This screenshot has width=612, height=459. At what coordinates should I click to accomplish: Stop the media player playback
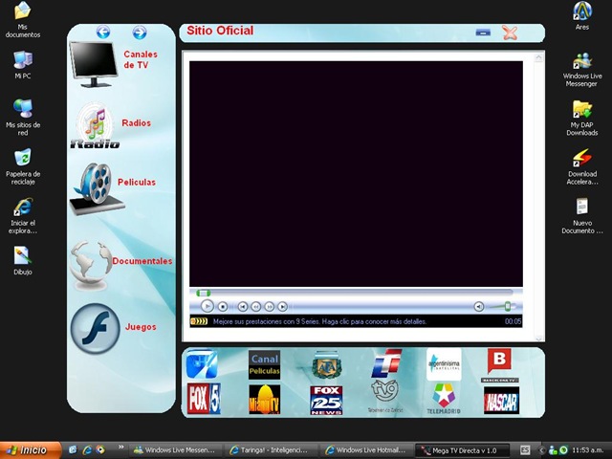pyautogui.click(x=223, y=307)
